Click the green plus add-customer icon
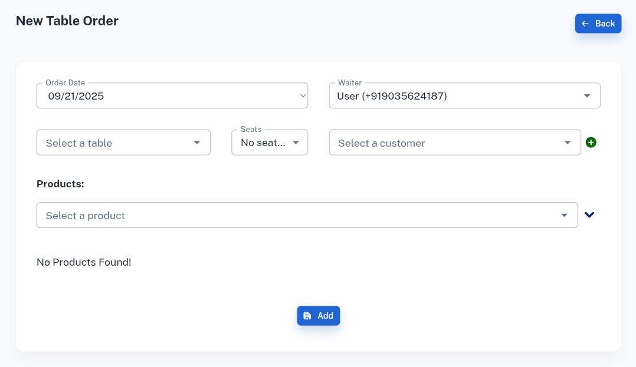 pos(591,143)
